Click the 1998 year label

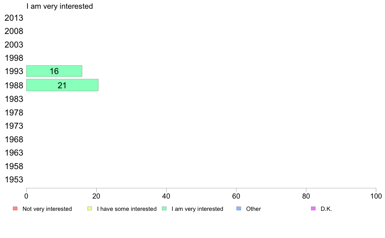click(x=14, y=59)
